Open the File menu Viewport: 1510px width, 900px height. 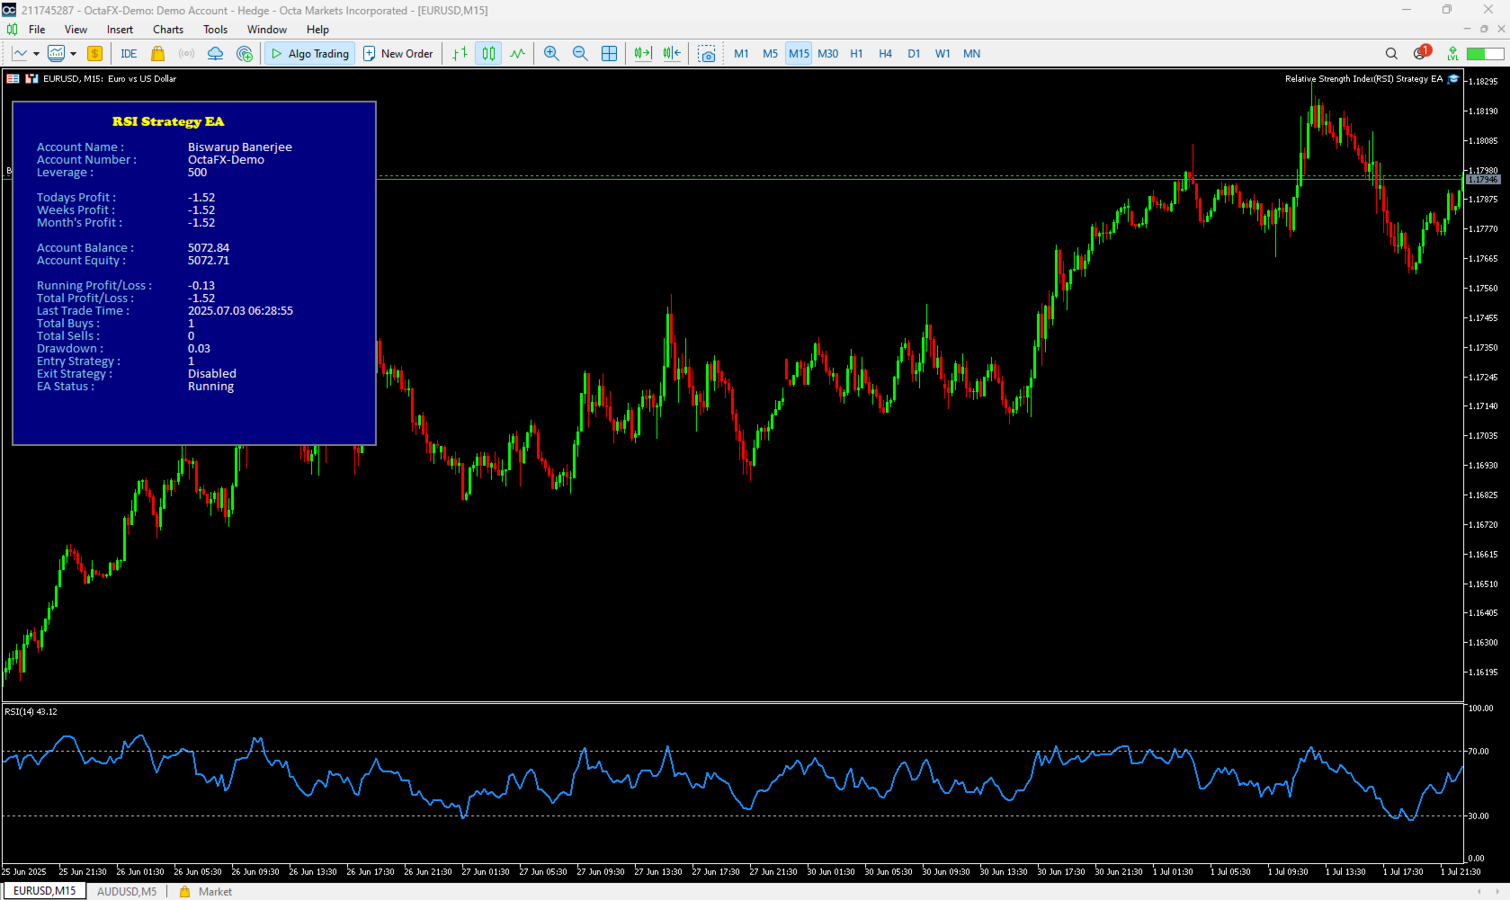click(x=37, y=30)
